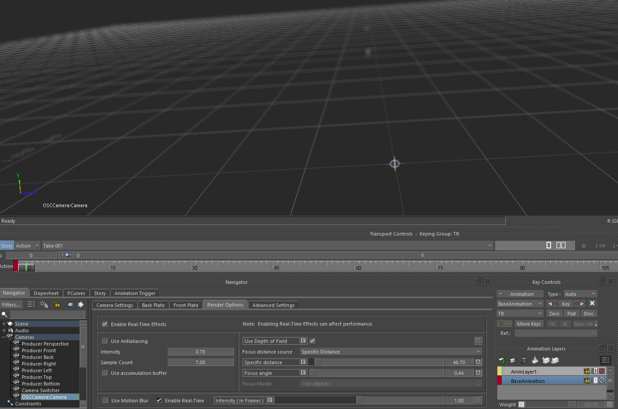The image size is (618, 409).
Task: Click the Zero button
Action: pyautogui.click(x=555, y=314)
